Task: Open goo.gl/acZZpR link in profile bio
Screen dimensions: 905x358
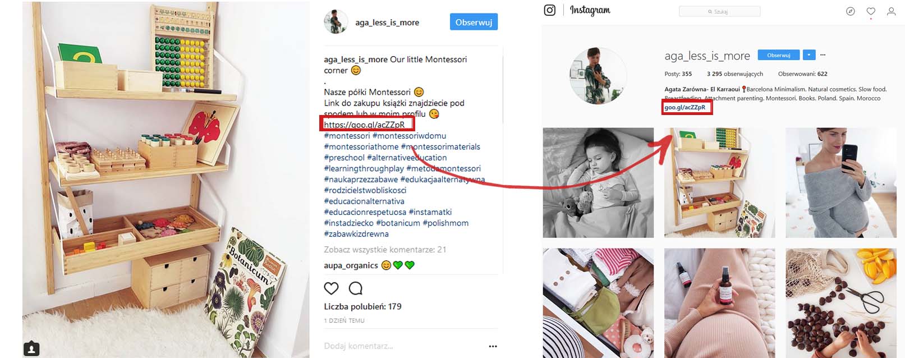Action: (685, 107)
